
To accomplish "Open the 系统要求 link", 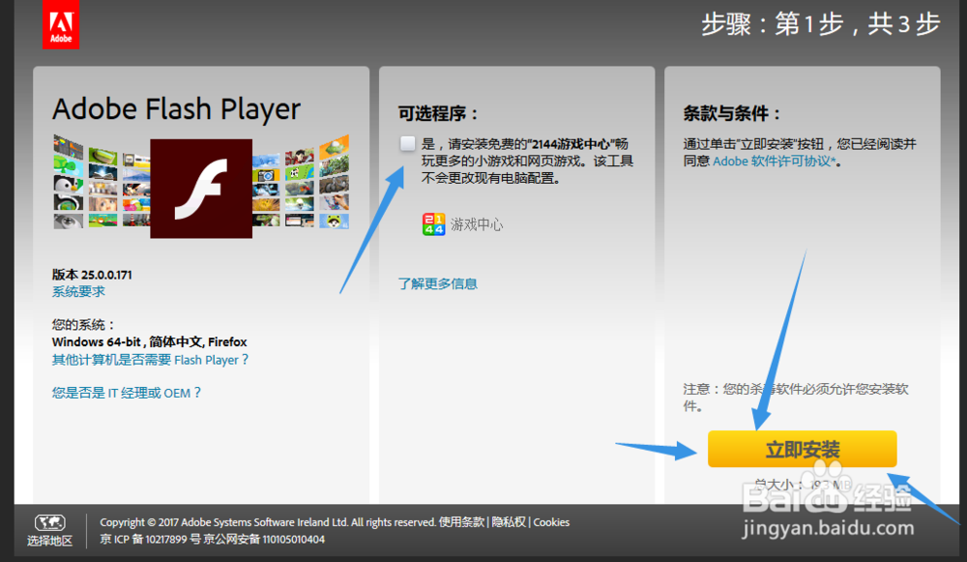I will pyautogui.click(x=78, y=292).
